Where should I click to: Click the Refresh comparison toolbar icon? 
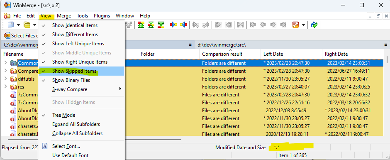coord(314,25)
